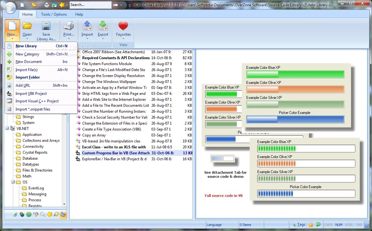Open the Customize Quick Access Toolbar arrow

130,5
